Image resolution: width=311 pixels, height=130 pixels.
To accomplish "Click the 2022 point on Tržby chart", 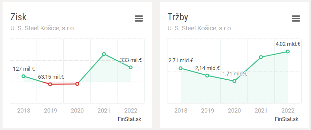I will tap(288, 52).
